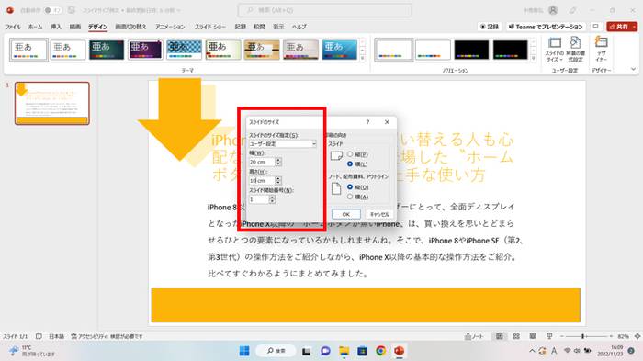Click the slide start number spinner arrows

pos(272,199)
